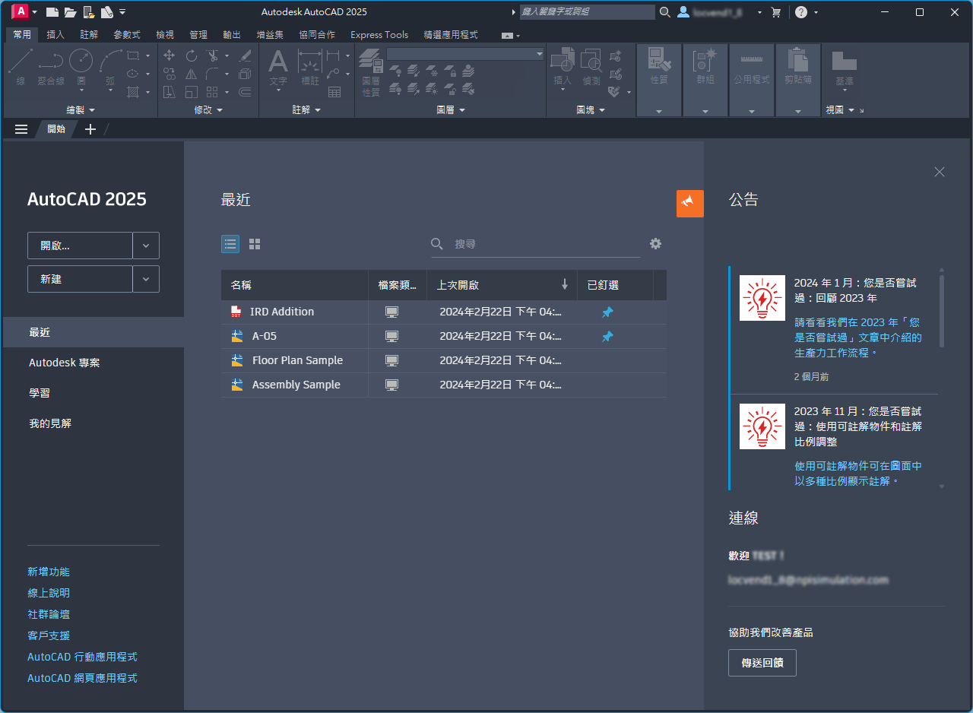Open the hamburger menu beside the 開始 tab
This screenshot has width=973, height=713.
click(21, 129)
